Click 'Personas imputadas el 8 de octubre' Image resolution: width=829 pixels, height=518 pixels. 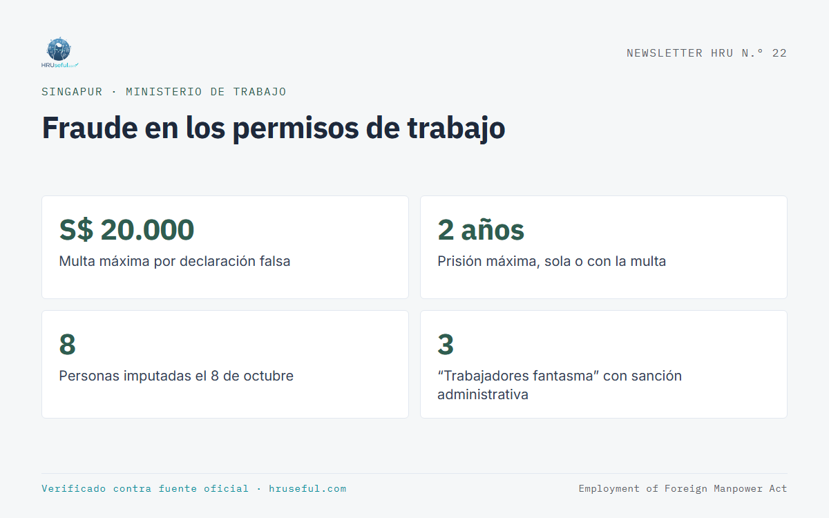coord(176,376)
